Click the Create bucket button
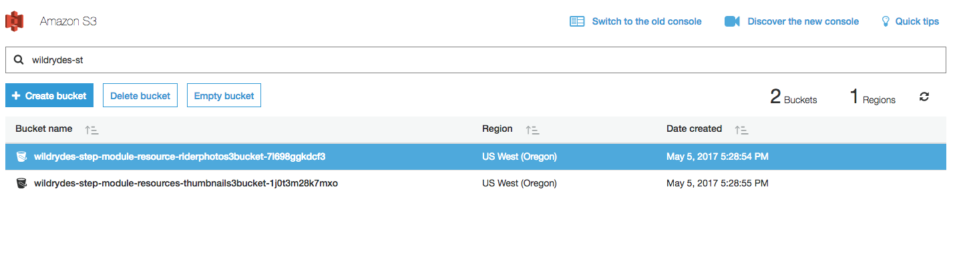The height and width of the screenshot is (255, 959). click(x=49, y=96)
